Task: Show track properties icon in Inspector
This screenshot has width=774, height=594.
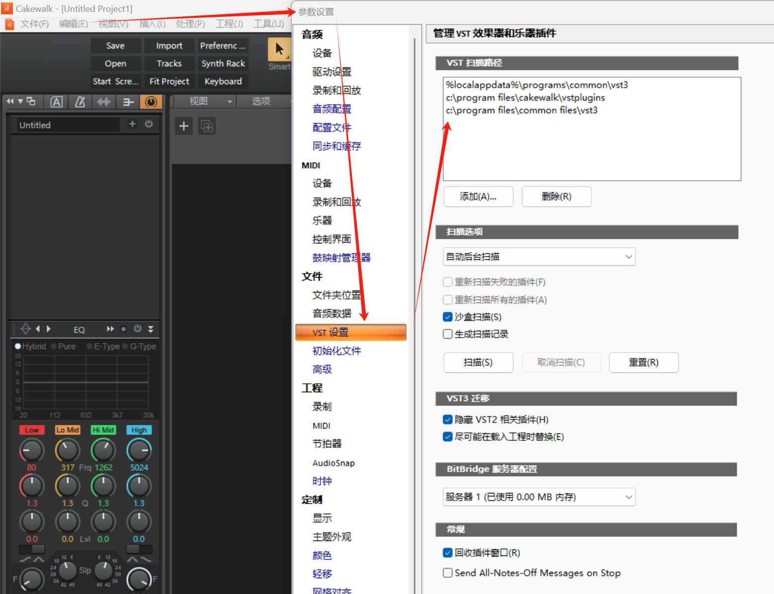Action: click(128, 102)
